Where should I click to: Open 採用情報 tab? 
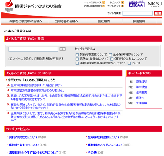[x=139, y=21]
